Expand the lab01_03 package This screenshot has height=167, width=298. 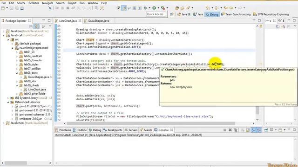(17, 52)
